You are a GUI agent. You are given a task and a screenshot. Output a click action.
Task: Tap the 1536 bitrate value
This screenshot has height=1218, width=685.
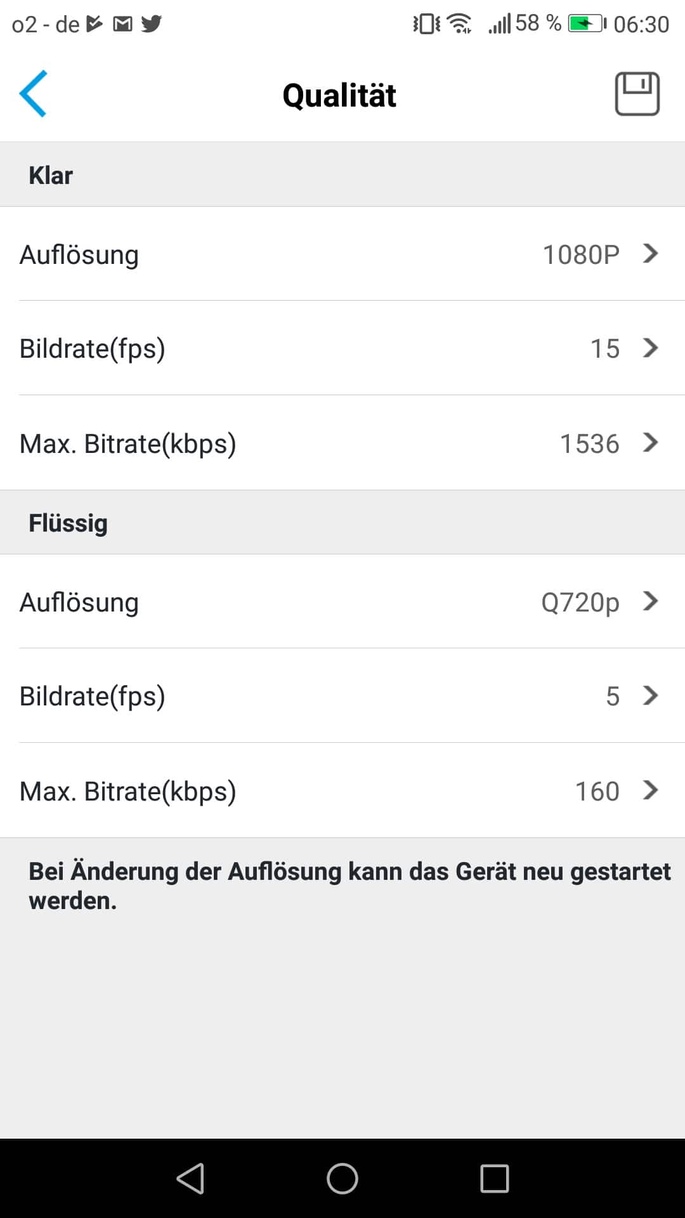tap(589, 443)
